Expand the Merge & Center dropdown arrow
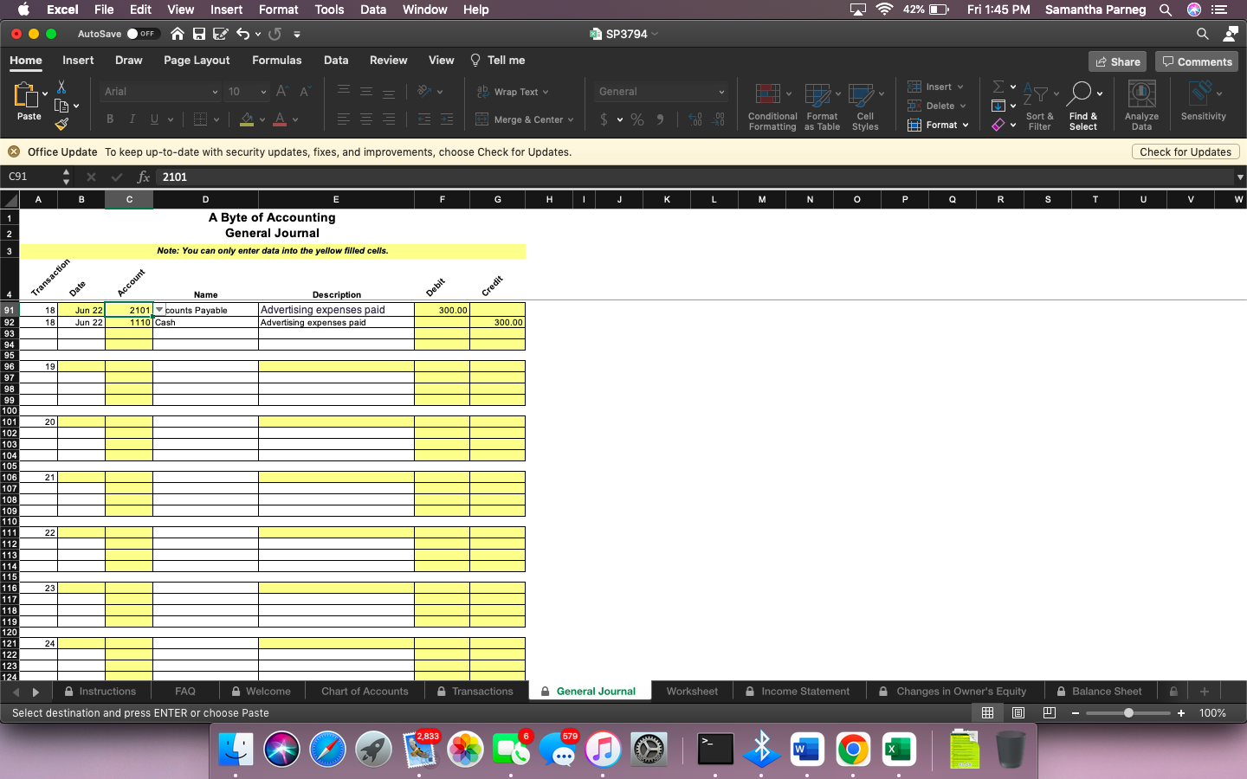1247x779 pixels. (x=571, y=120)
